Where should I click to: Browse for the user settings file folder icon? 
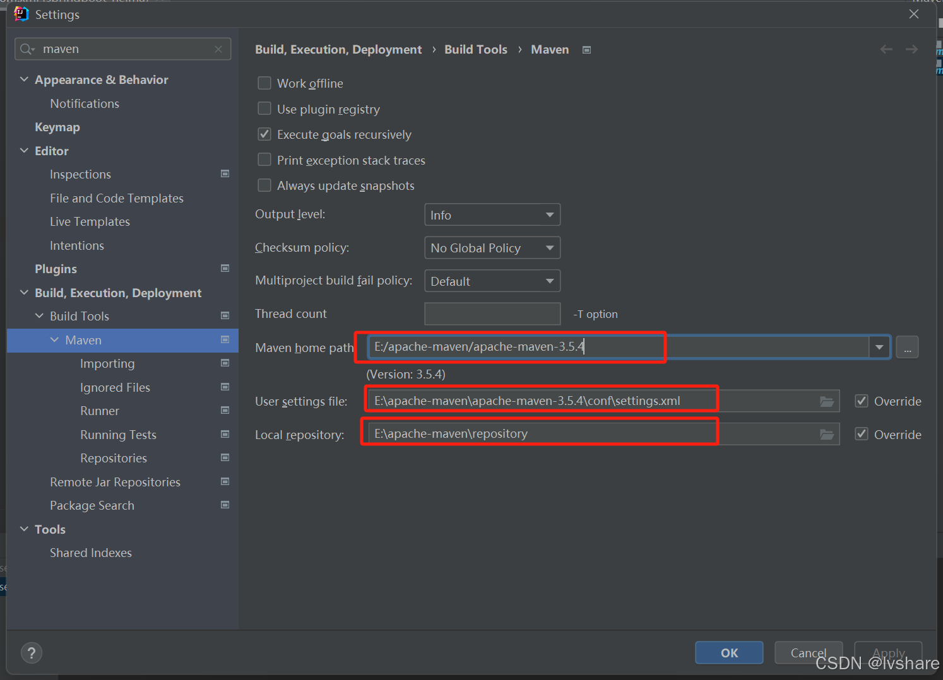coord(827,401)
